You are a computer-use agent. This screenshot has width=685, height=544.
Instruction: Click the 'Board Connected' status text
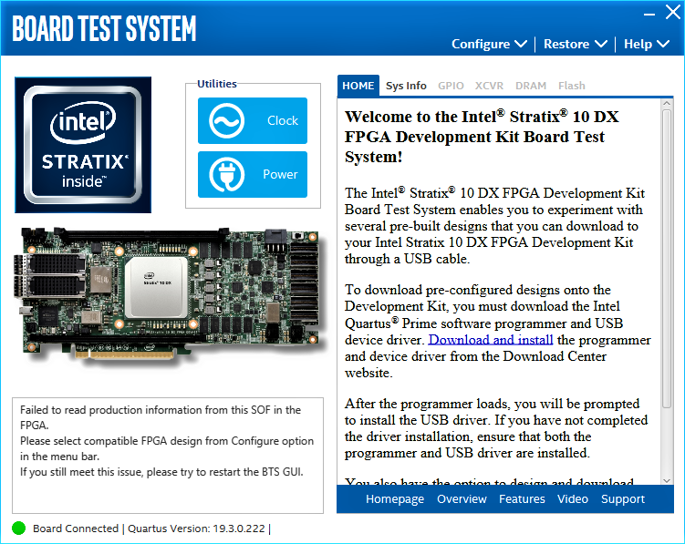pyautogui.click(x=76, y=529)
